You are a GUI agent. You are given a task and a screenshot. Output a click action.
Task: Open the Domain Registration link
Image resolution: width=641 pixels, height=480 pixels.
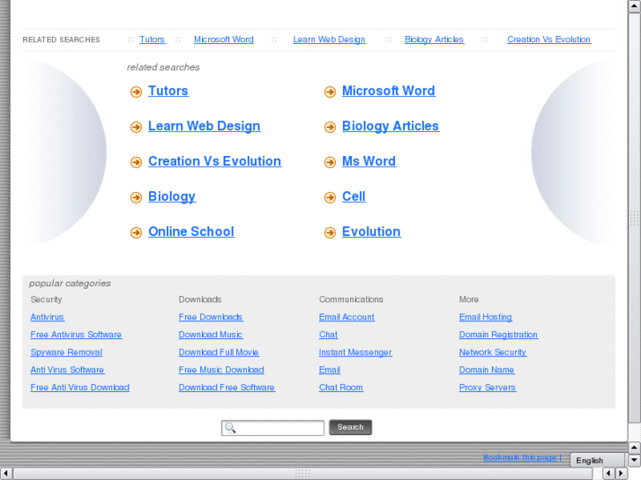click(x=498, y=335)
